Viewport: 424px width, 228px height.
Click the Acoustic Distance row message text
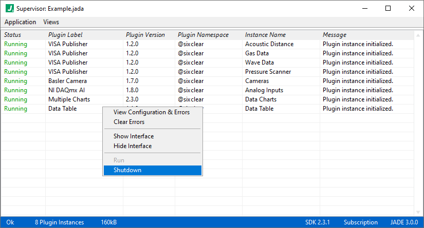coord(358,44)
